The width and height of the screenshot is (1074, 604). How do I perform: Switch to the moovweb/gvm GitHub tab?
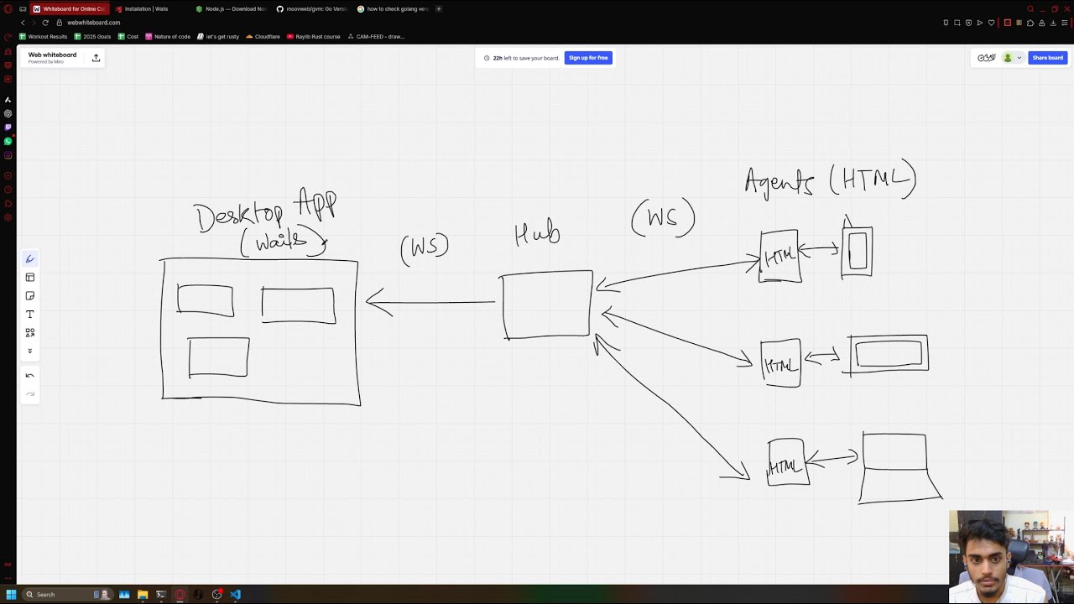[x=311, y=8]
